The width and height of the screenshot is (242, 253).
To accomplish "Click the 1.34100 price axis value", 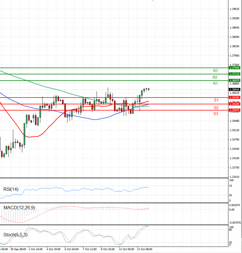I will tap(234, 158).
